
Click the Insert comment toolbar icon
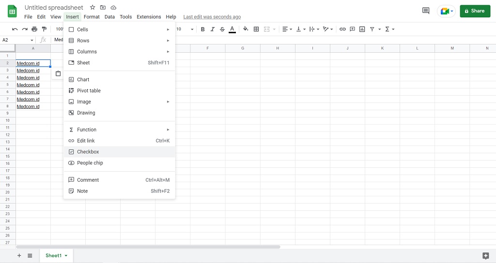[353, 29]
